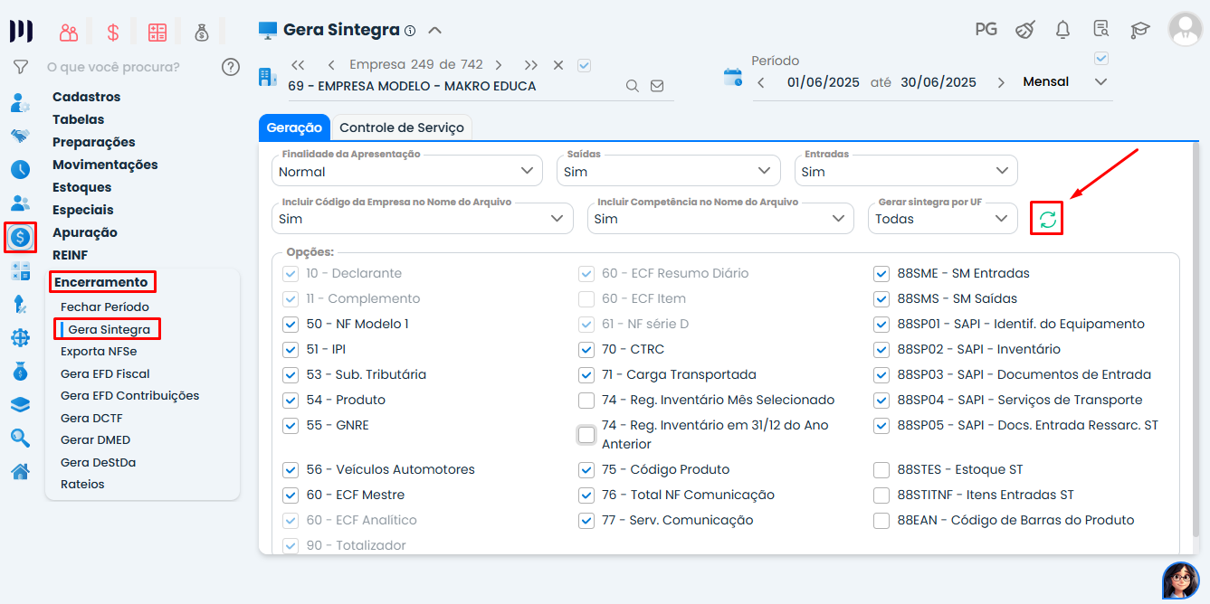Open the virtual assistant avatar

[1180, 580]
